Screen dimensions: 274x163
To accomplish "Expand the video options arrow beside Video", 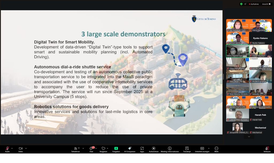I will coord(26,148).
